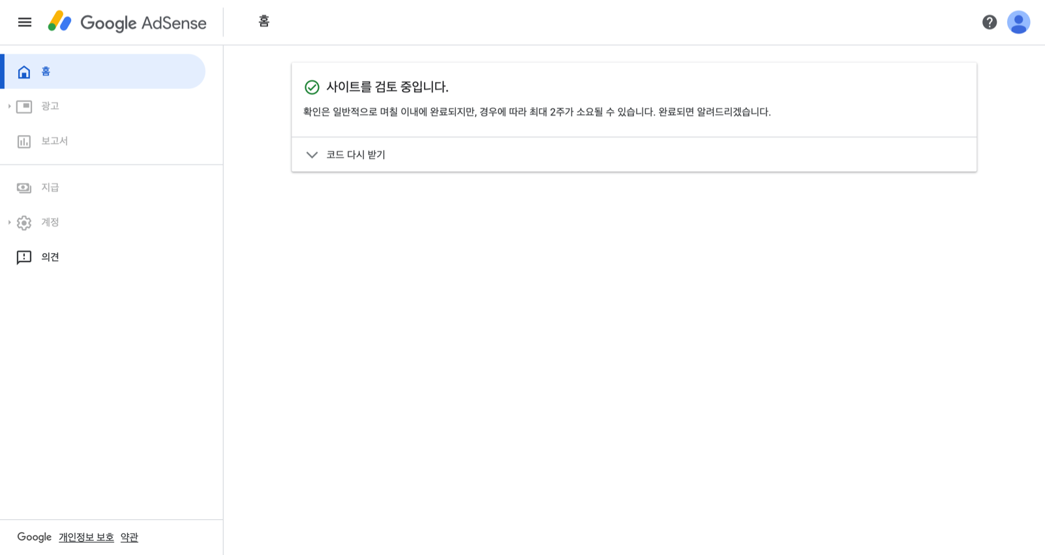Open the help question mark icon
Screen dimensions: 1045x555
pos(990,22)
